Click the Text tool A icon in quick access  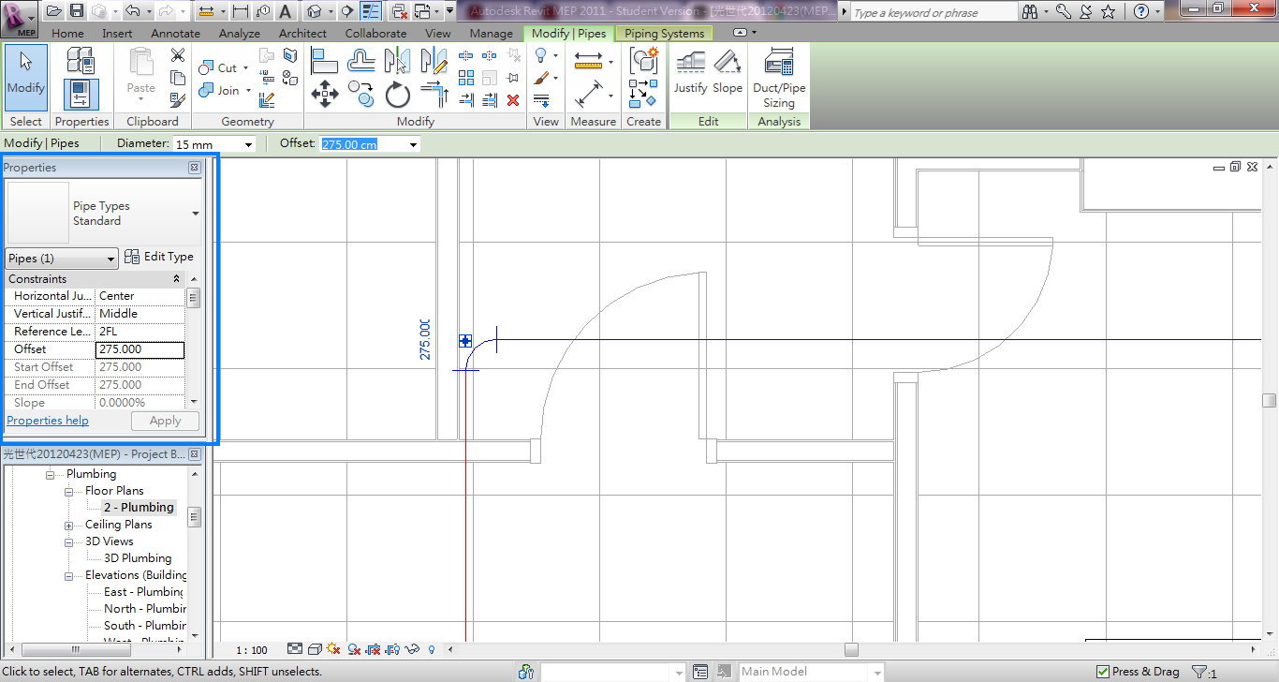[285, 11]
